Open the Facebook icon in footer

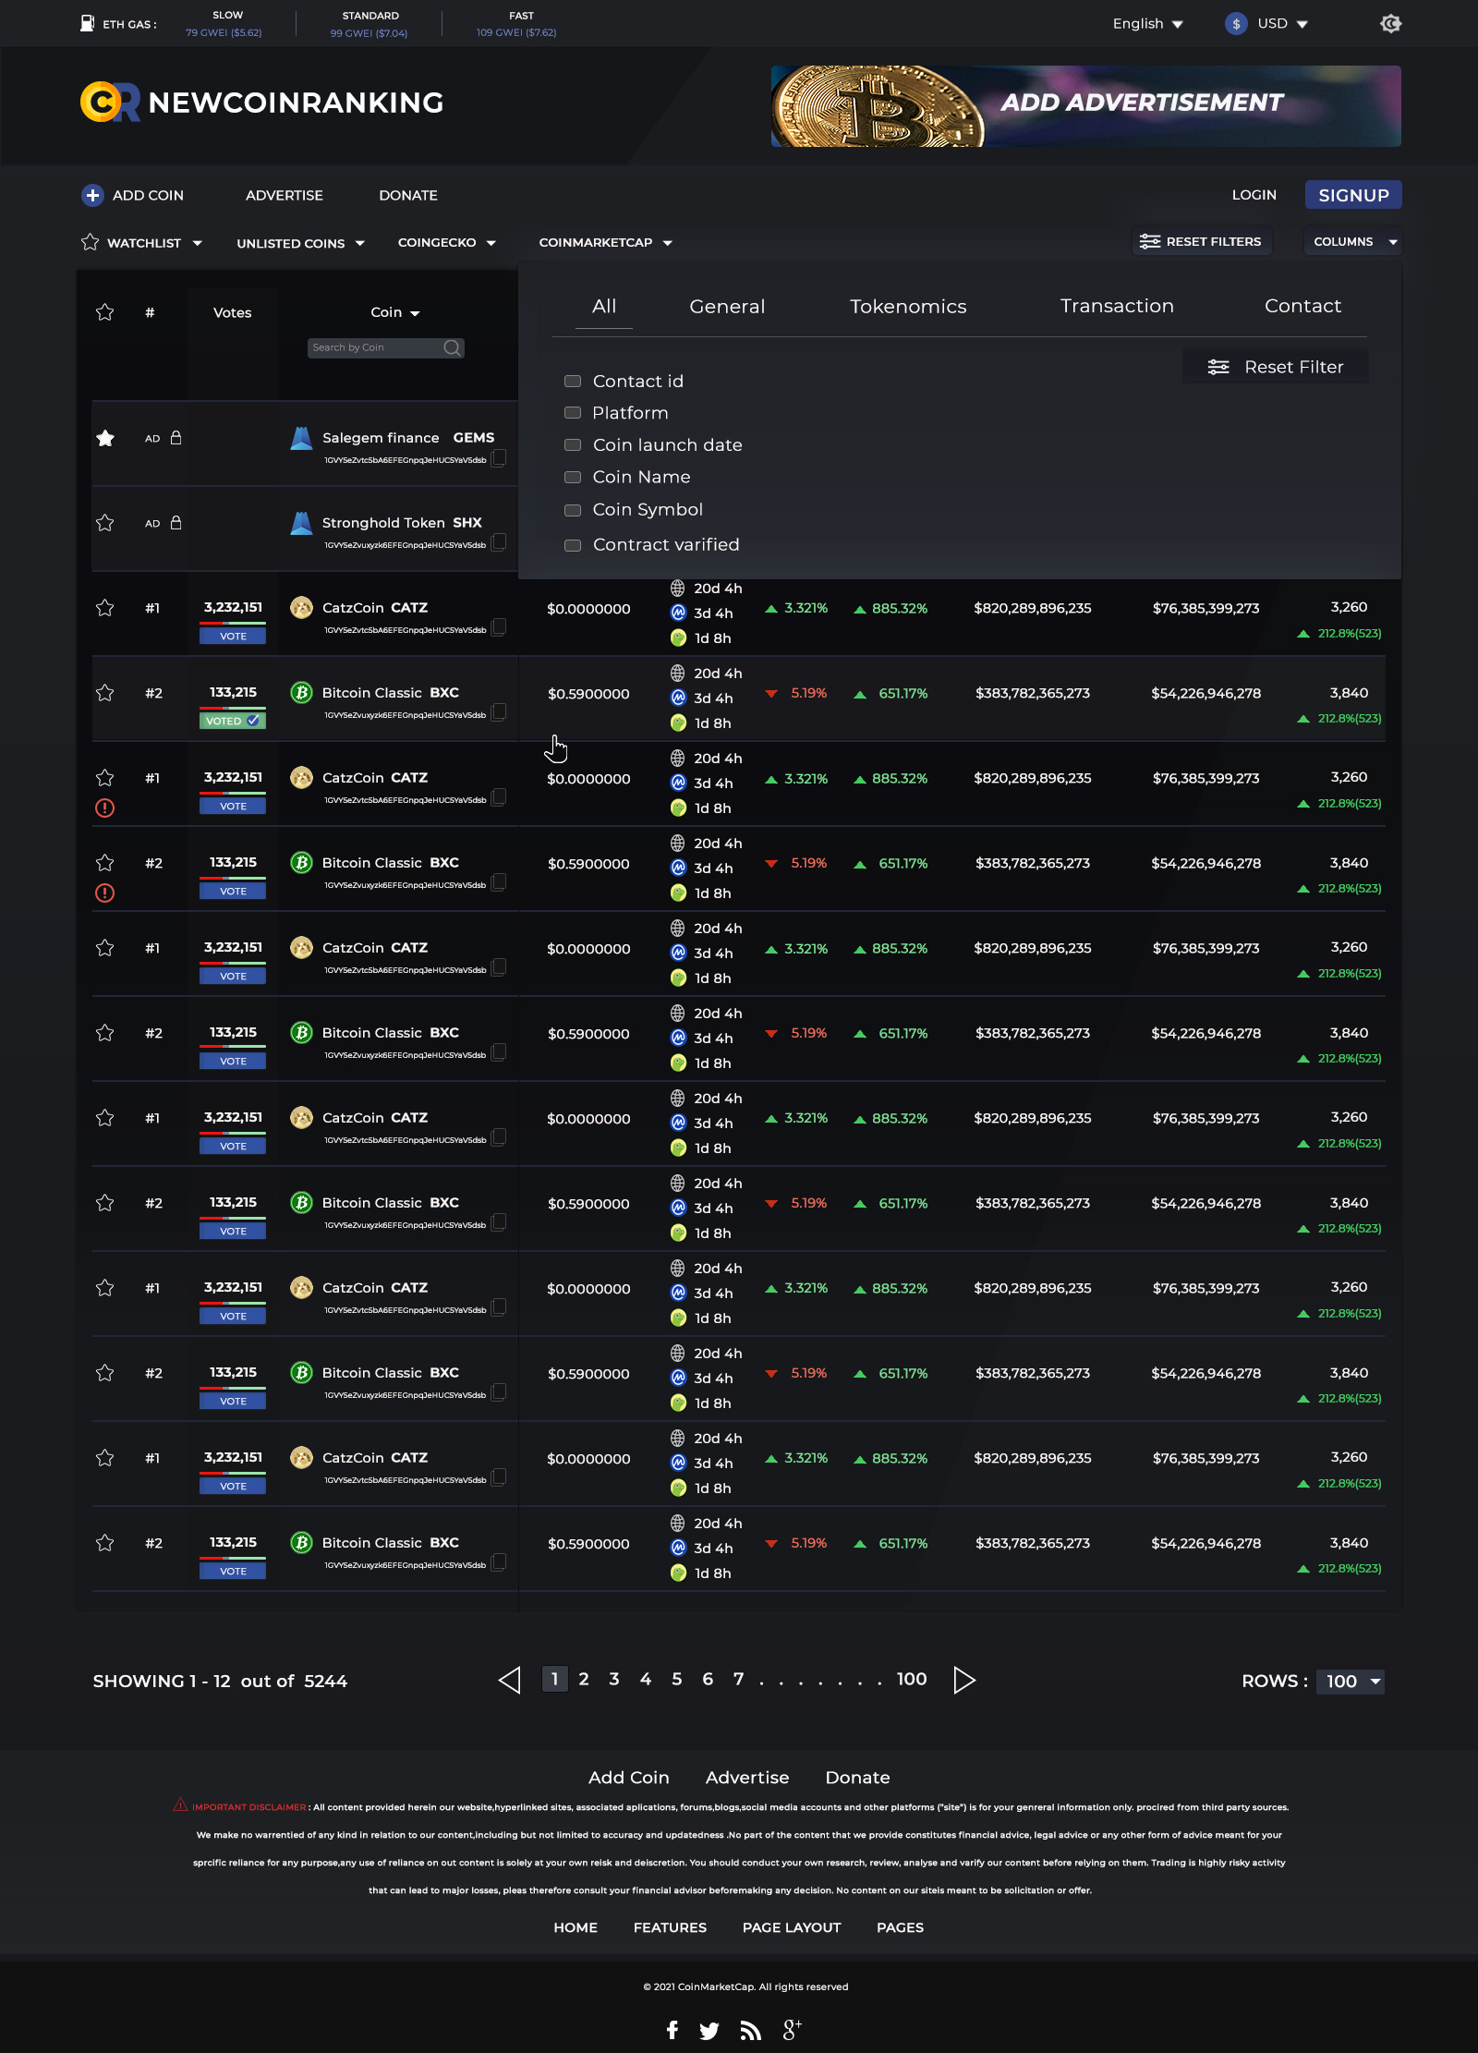(672, 2029)
